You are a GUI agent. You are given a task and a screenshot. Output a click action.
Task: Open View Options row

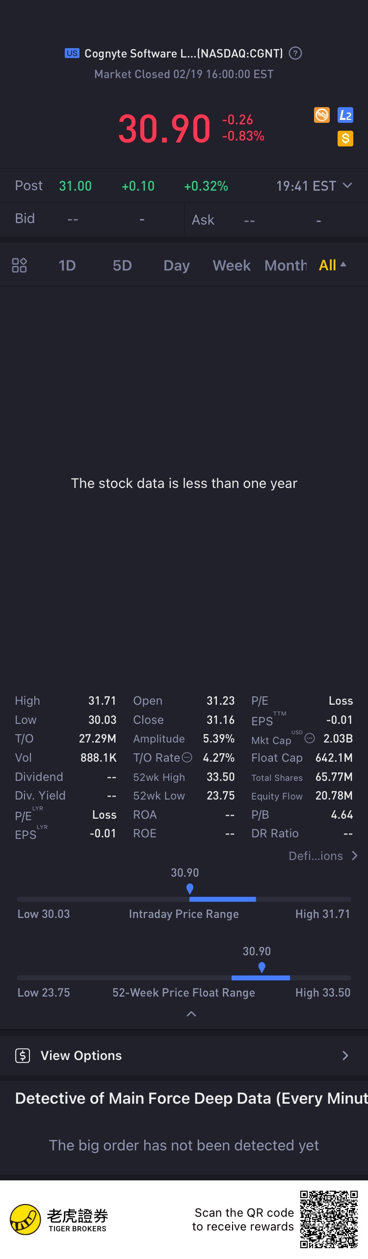pos(184,1056)
